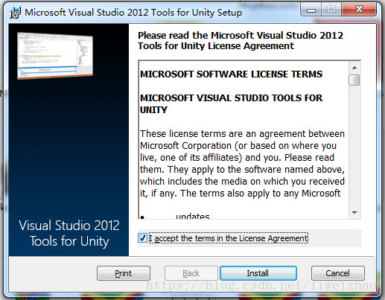Click the "Please read the Microsoft Visual Studio 2012" header
Screen dimensions: 385x300
tap(241, 41)
